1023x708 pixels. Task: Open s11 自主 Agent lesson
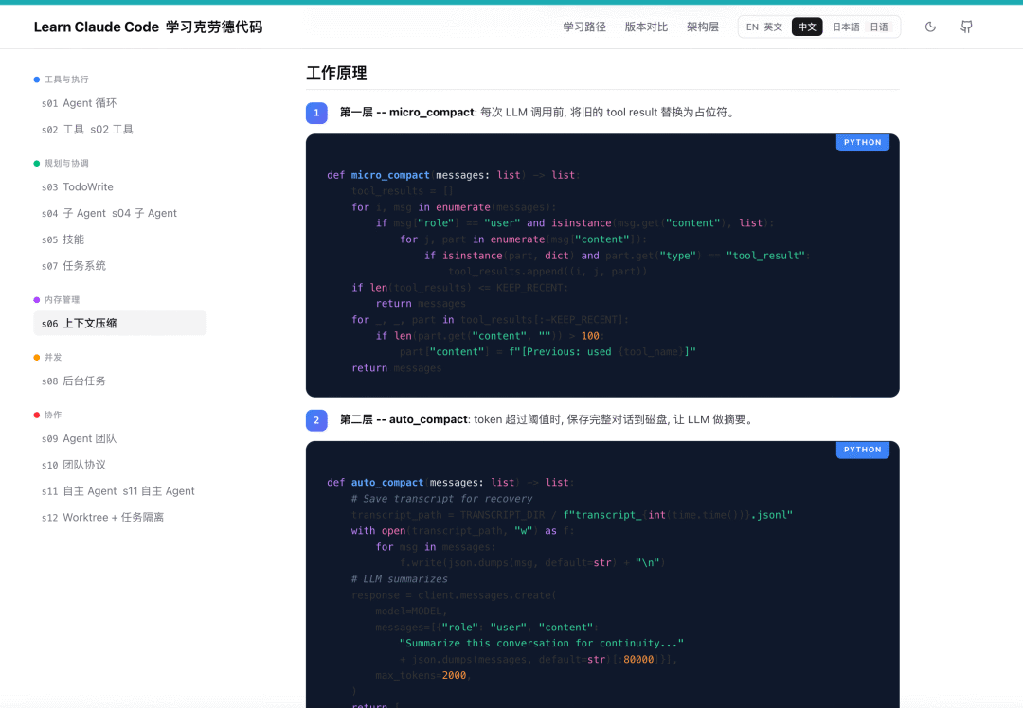[118, 491]
